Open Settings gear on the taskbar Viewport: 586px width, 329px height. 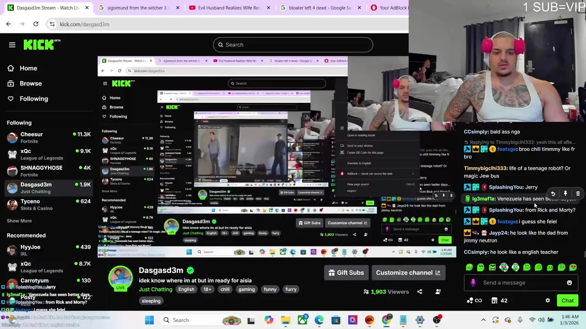420,320
